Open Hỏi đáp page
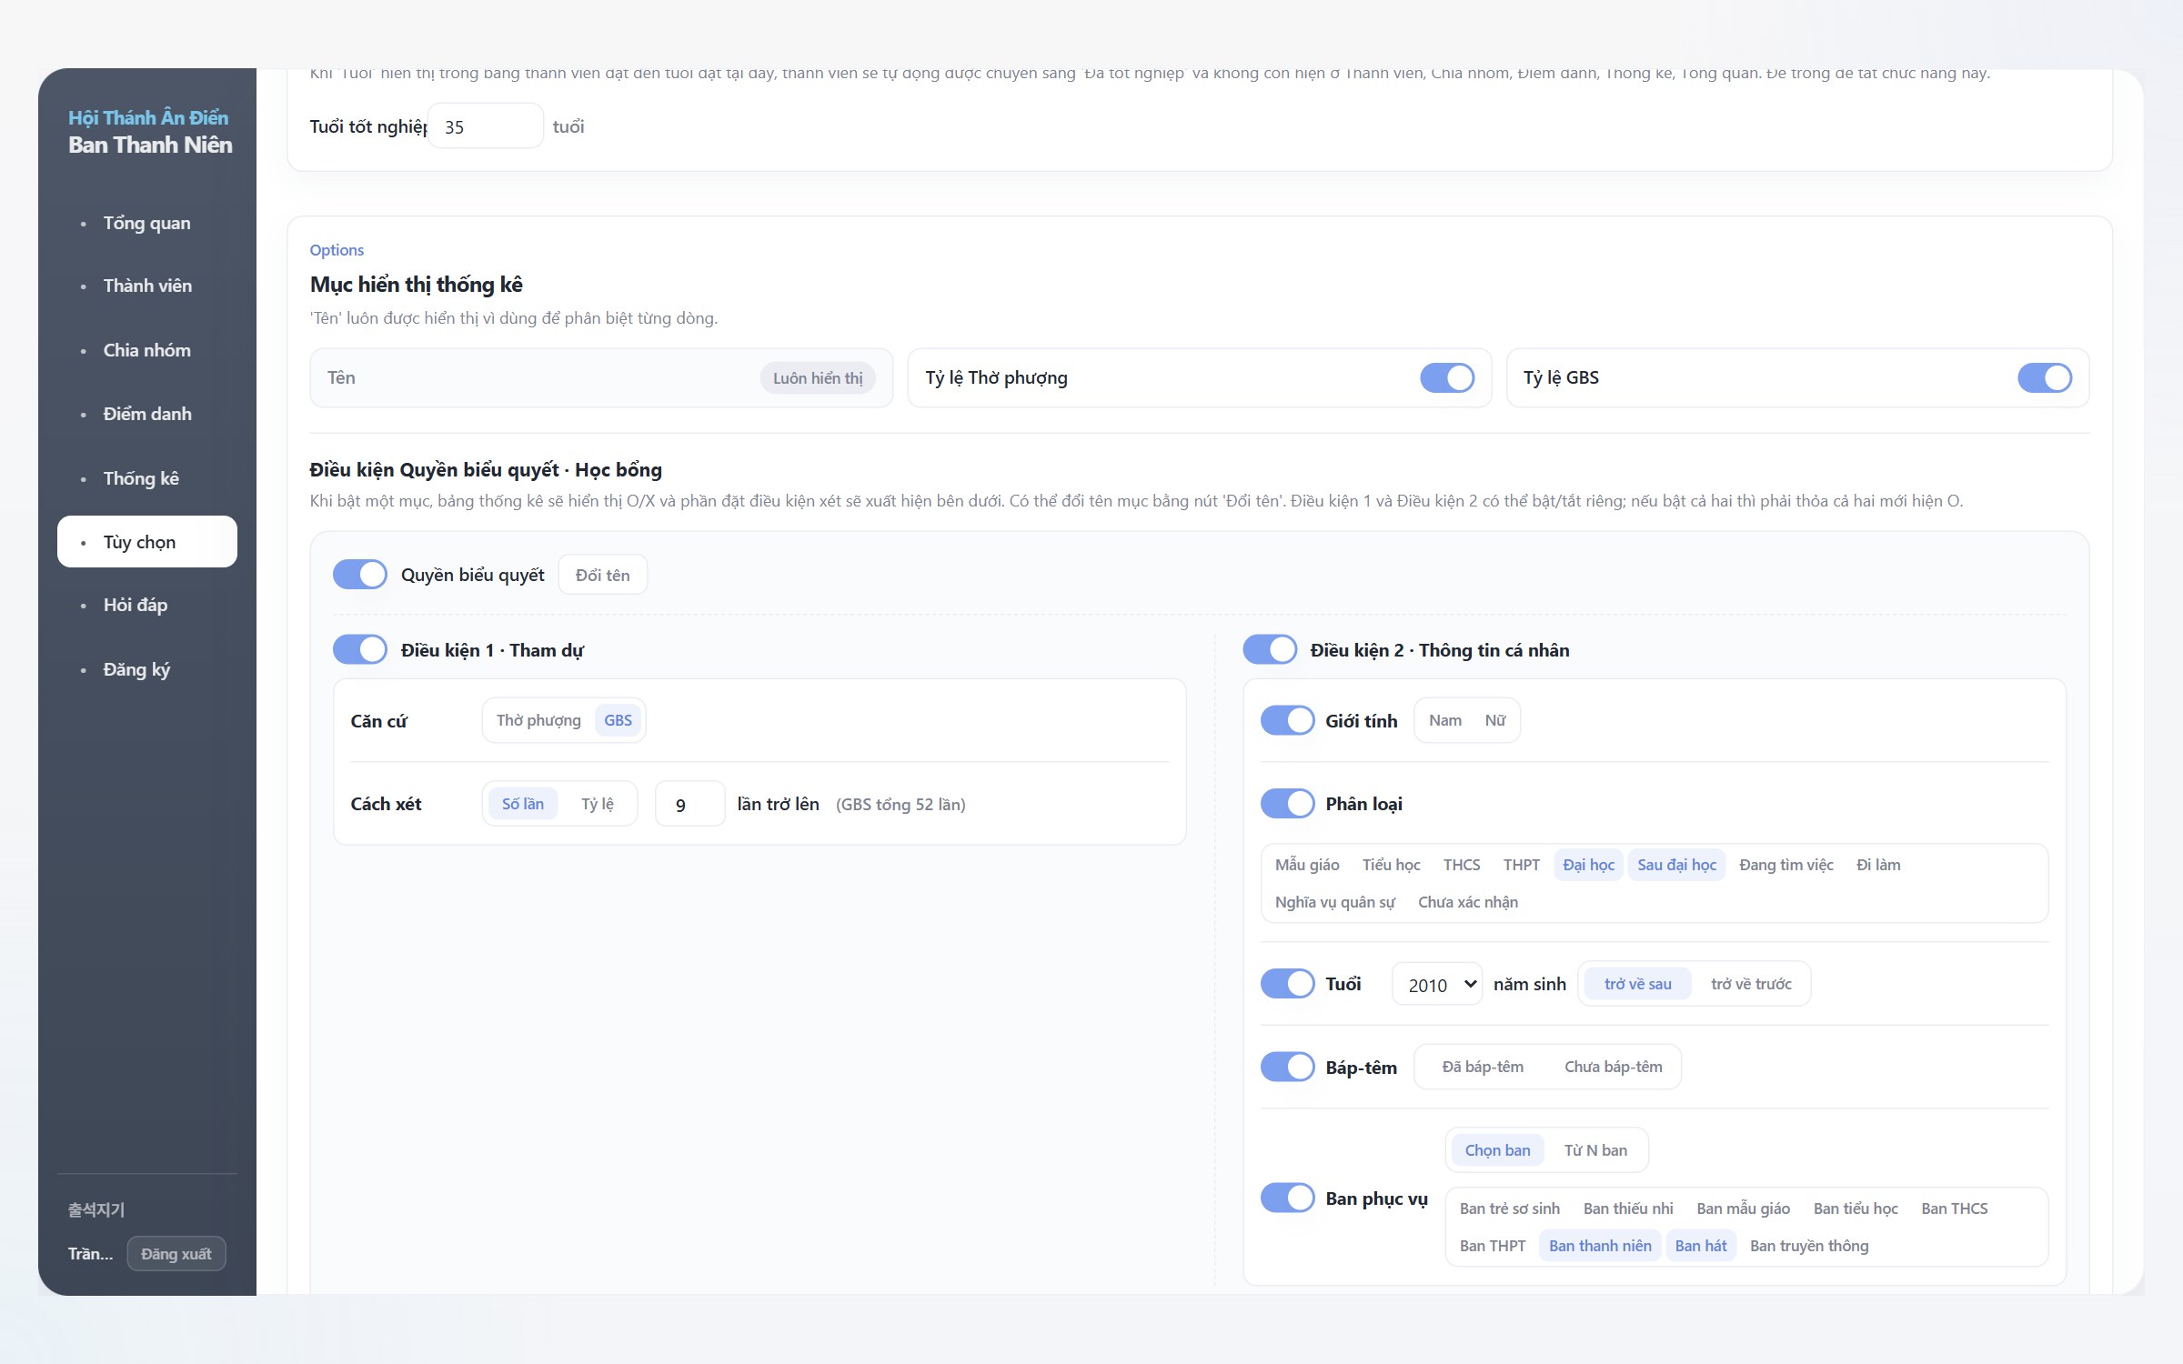Viewport: 2183px width, 1364px height. [x=147, y=605]
